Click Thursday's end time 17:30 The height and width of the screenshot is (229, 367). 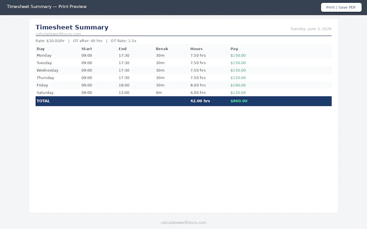[124, 78]
